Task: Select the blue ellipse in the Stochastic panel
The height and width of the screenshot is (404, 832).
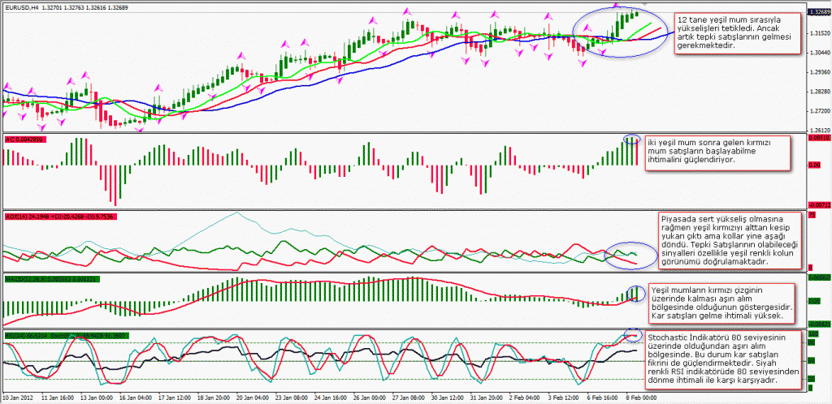Action: pos(632,335)
